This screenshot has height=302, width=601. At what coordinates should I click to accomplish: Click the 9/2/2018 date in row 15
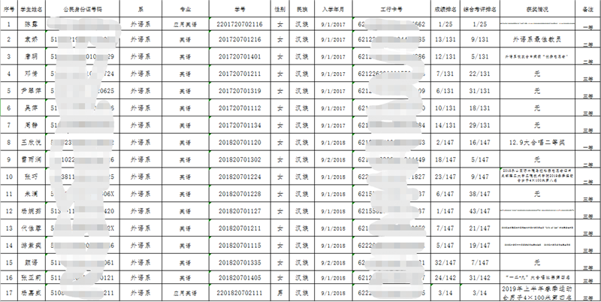pos(333,262)
